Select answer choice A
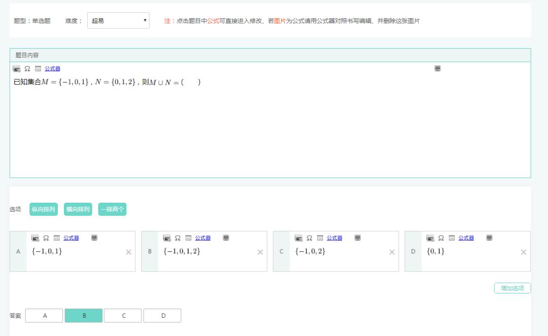Viewport: 548px width, 336px height. tap(44, 315)
